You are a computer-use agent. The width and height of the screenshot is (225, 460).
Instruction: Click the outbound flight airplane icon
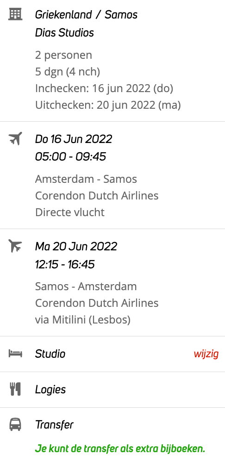(x=15, y=138)
